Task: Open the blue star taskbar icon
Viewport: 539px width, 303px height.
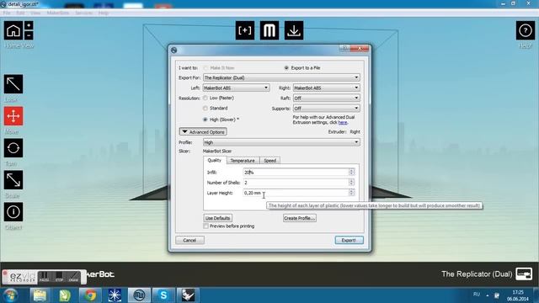Action: click(x=115, y=295)
